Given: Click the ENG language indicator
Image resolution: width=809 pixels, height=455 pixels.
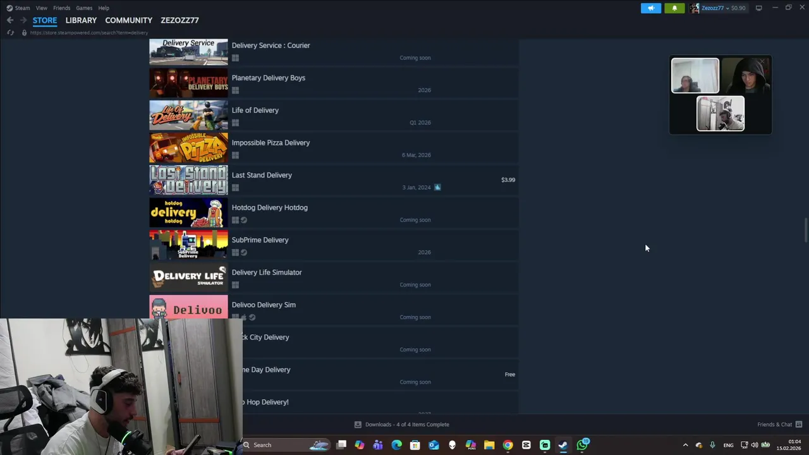Looking at the screenshot, I should [x=728, y=445].
